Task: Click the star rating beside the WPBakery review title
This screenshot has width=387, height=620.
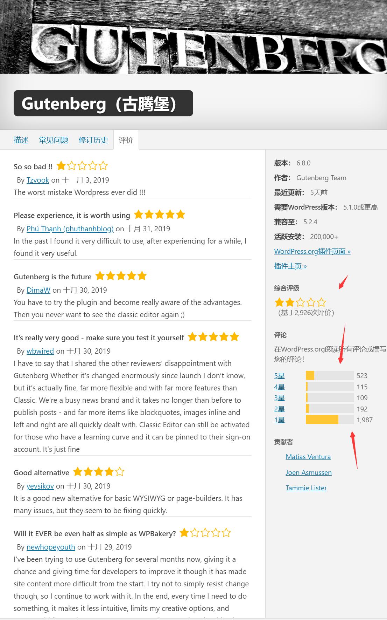Action: click(205, 533)
